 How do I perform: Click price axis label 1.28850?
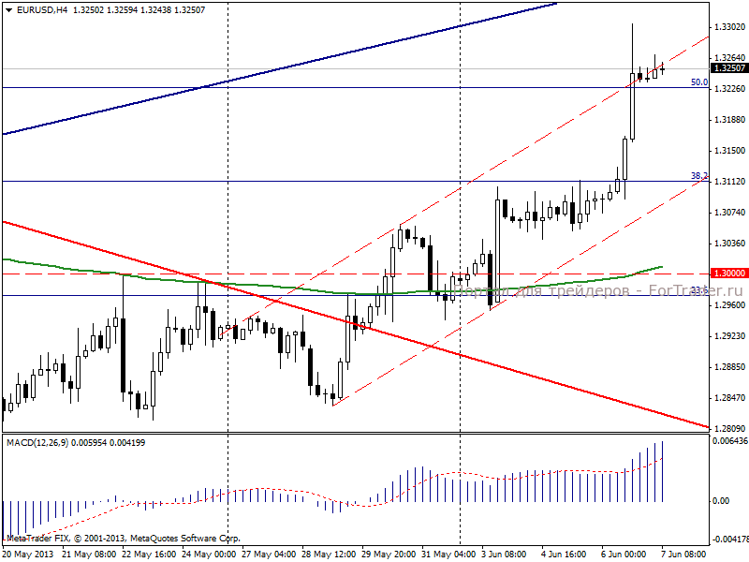coord(729,367)
